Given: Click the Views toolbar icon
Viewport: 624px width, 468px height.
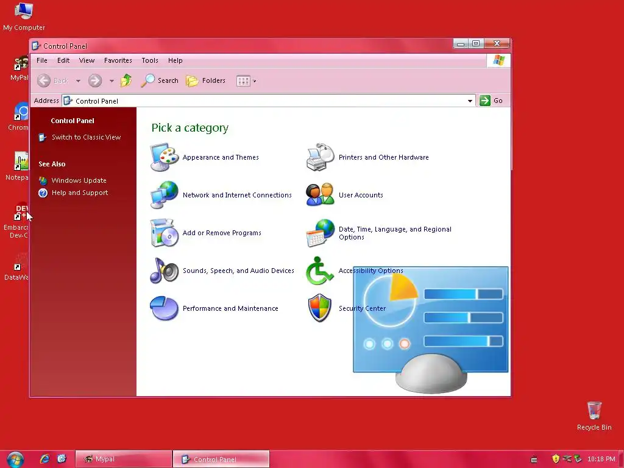Looking at the screenshot, I should point(243,81).
